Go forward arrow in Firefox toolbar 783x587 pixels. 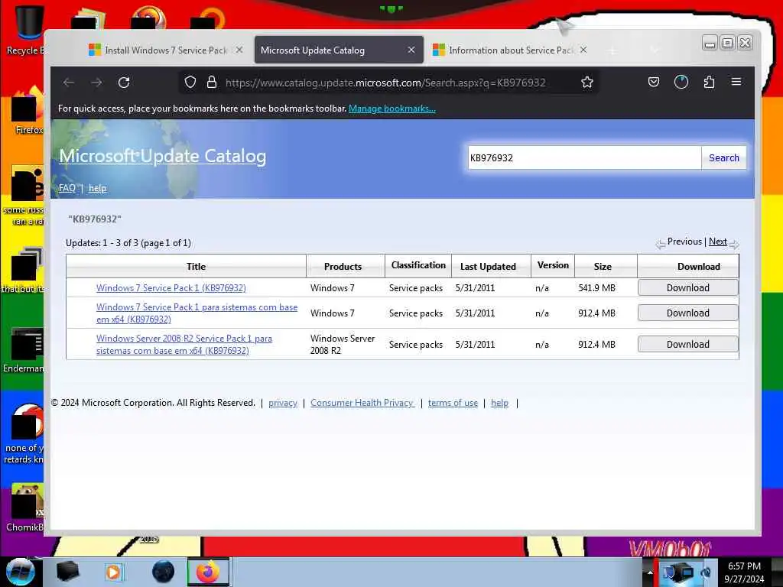96,83
